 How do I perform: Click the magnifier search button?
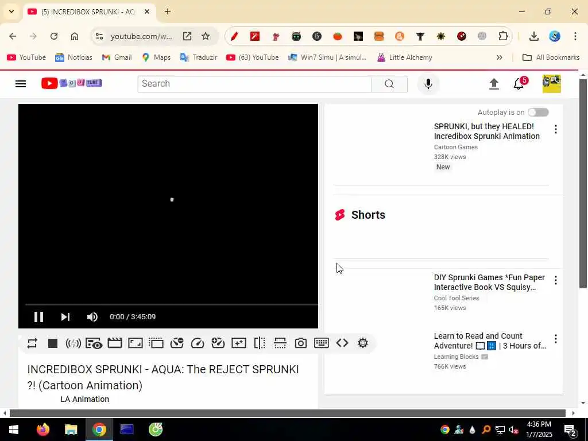[x=389, y=84]
